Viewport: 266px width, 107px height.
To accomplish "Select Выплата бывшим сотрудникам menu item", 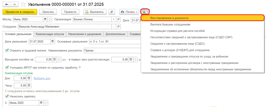I will point(203,25).
